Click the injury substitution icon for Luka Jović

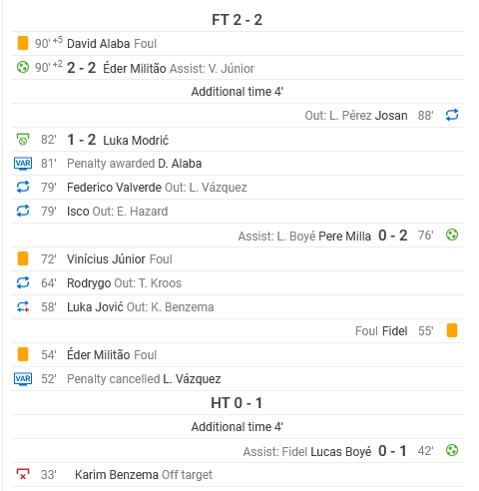click(x=23, y=306)
